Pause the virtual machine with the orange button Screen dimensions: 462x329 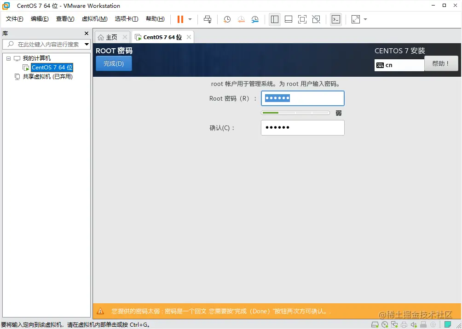tap(180, 19)
